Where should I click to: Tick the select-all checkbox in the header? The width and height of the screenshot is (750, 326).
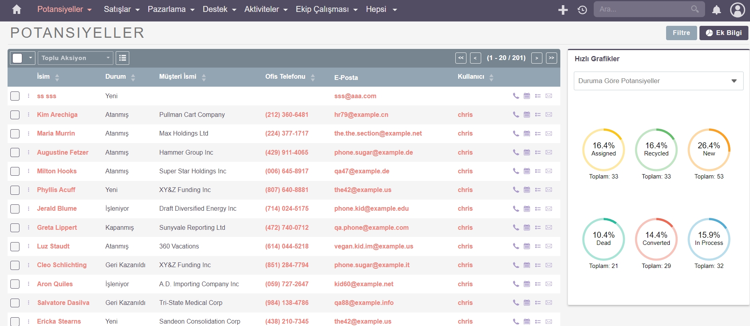pos(17,58)
